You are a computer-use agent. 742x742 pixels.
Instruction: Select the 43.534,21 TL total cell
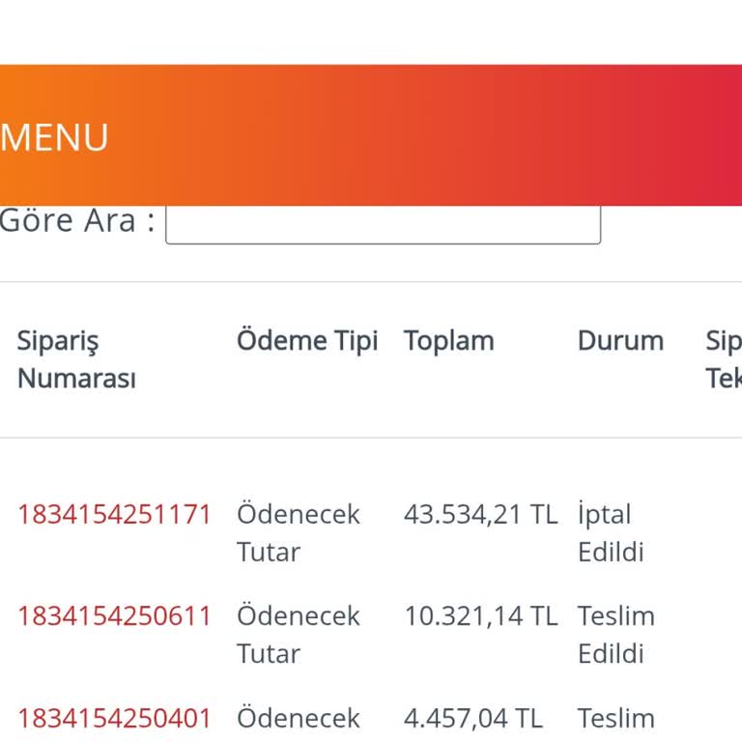tap(481, 514)
